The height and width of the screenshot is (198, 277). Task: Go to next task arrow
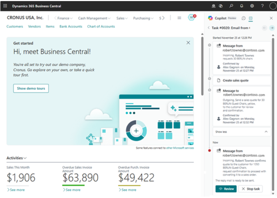click(x=272, y=28)
